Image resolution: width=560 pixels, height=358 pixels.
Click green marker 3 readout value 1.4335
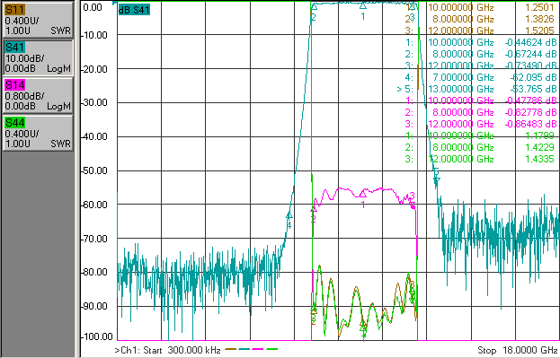539,159
